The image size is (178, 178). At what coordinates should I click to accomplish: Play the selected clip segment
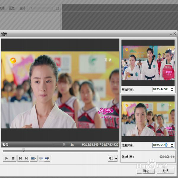[34, 158]
